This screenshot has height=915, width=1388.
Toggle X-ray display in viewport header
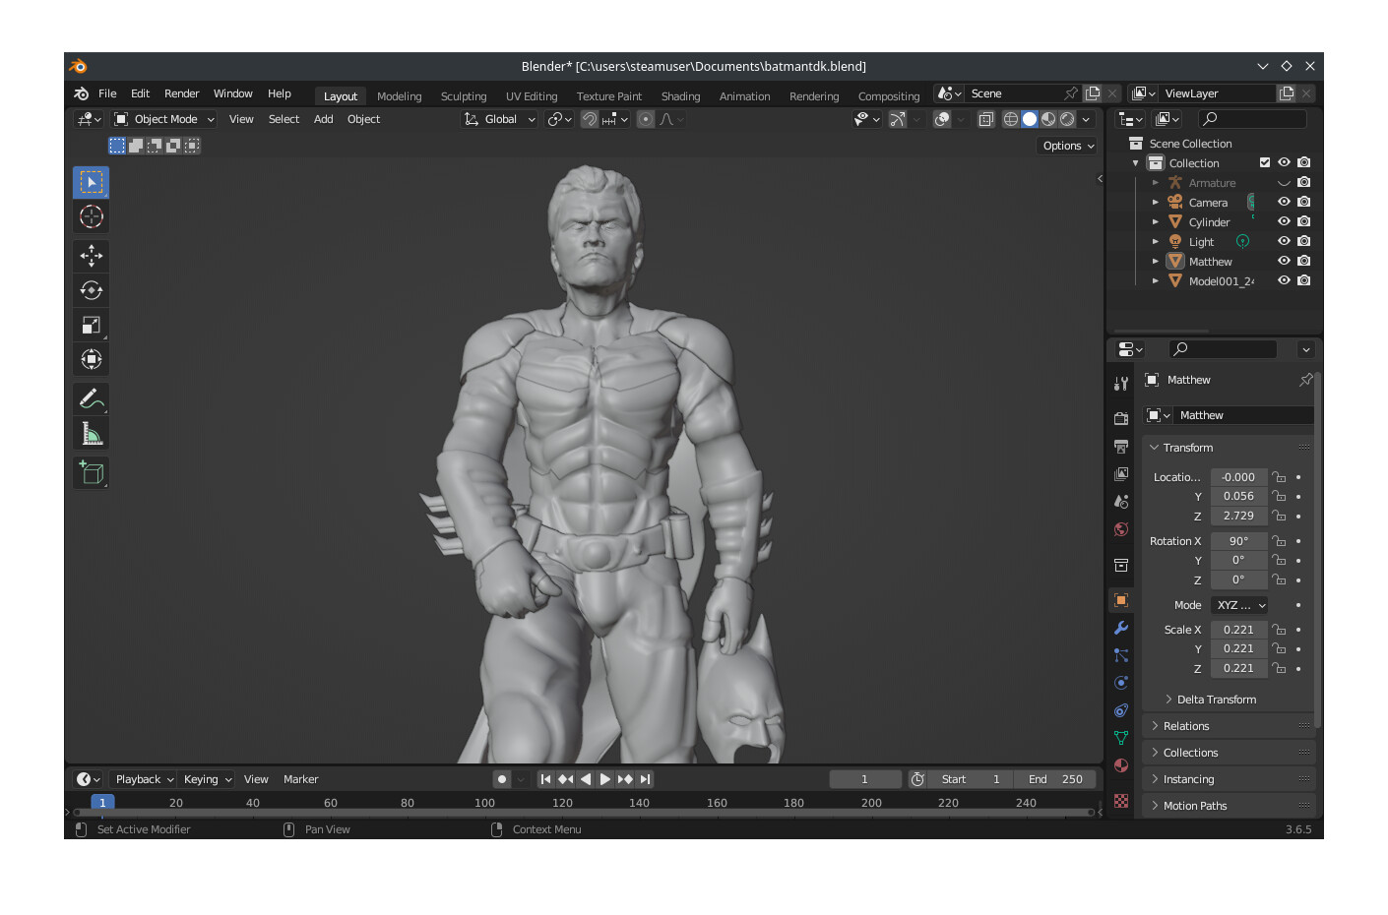(x=985, y=119)
